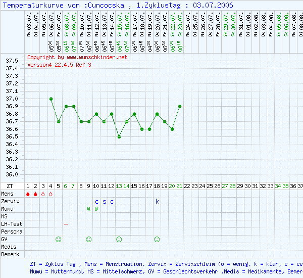Click the Zervix 'k' entry on cycle day 18
This screenshot has height=278, width=303.
[157, 201]
